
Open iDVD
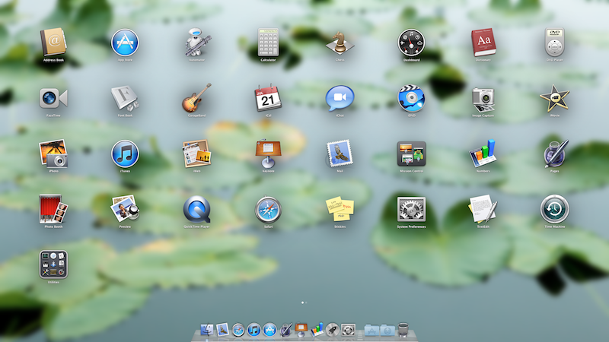(411, 98)
